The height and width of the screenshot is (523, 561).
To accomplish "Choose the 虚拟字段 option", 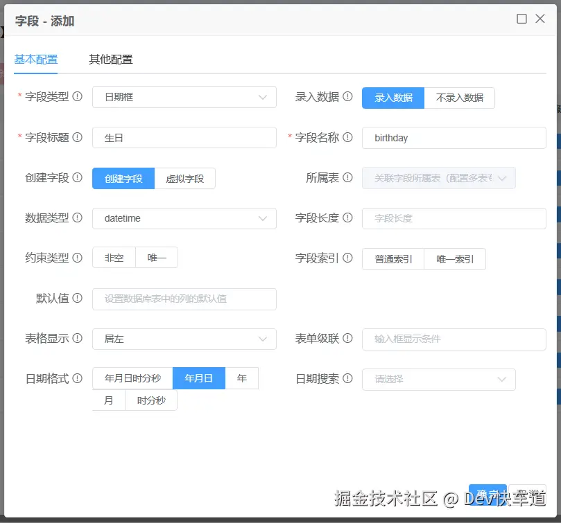I will click(x=184, y=179).
